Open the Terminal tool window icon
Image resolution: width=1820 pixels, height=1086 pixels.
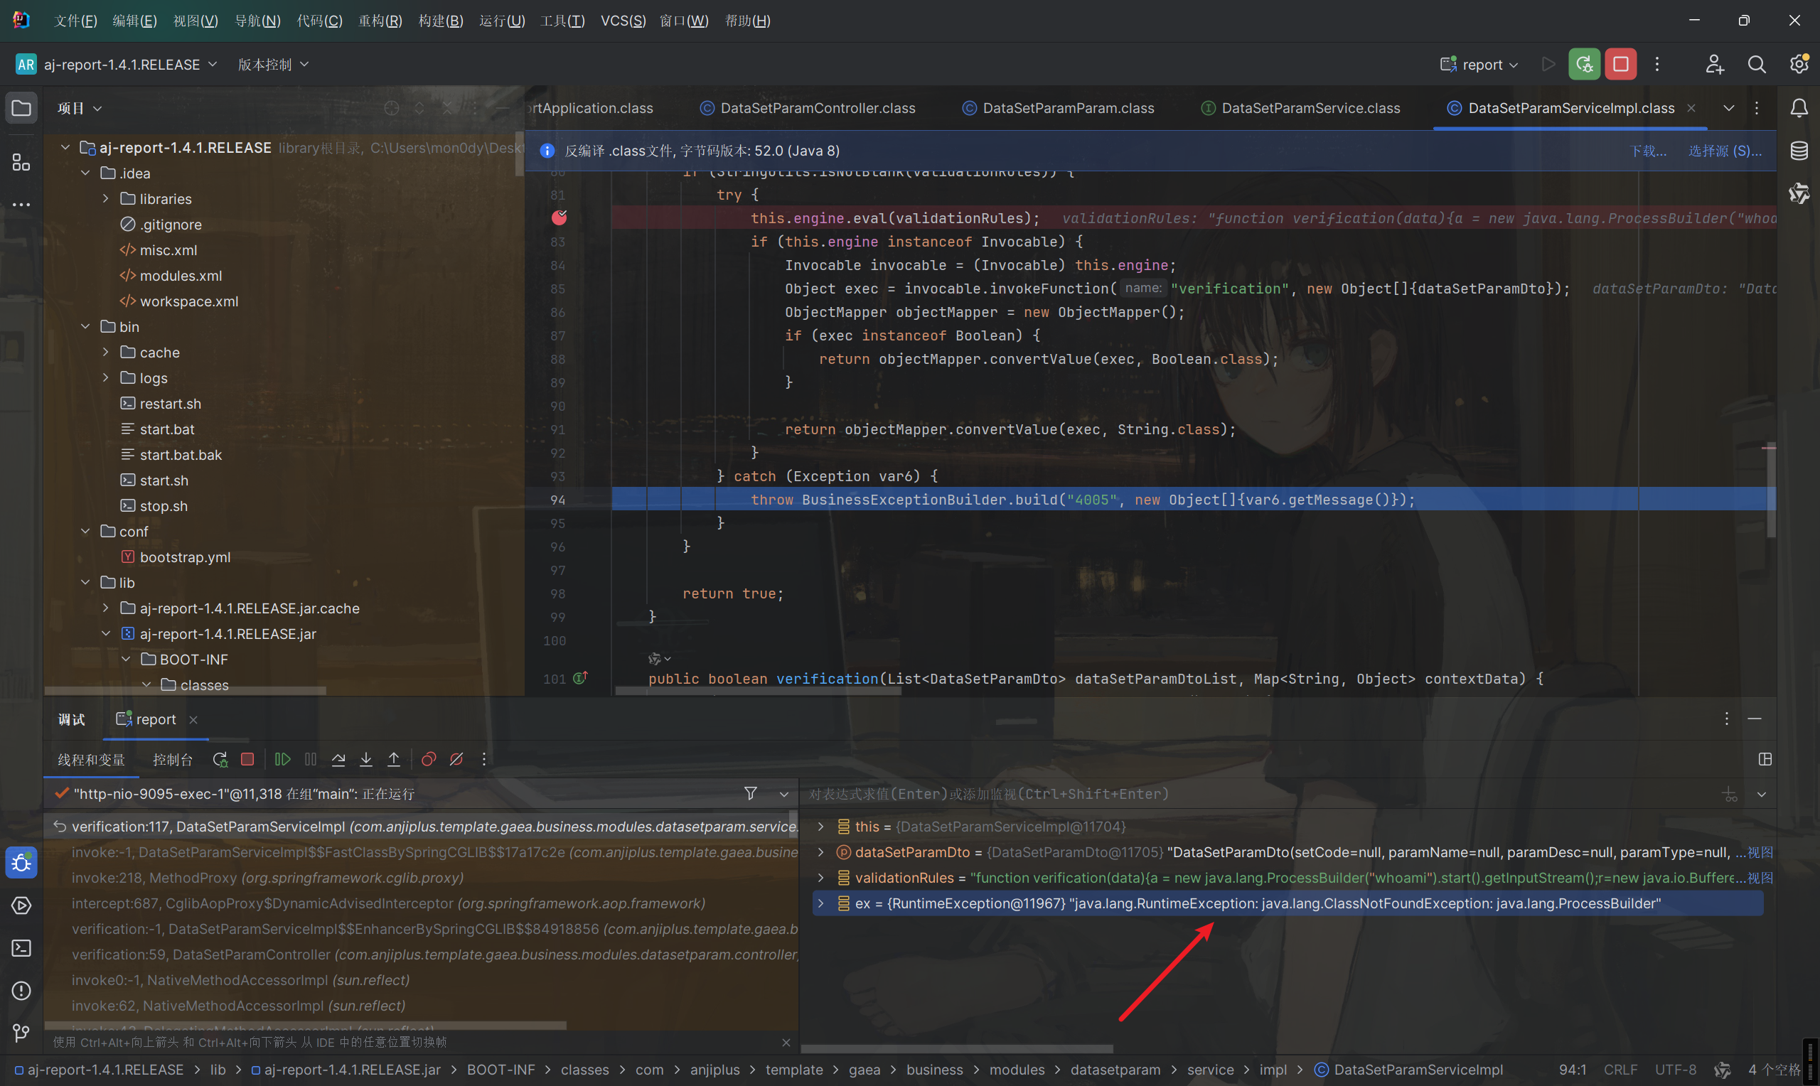21,947
